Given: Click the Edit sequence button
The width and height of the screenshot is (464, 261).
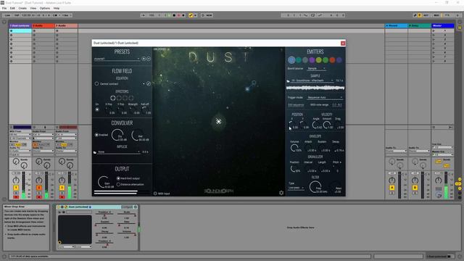Looking at the screenshot, I should 296,104.
